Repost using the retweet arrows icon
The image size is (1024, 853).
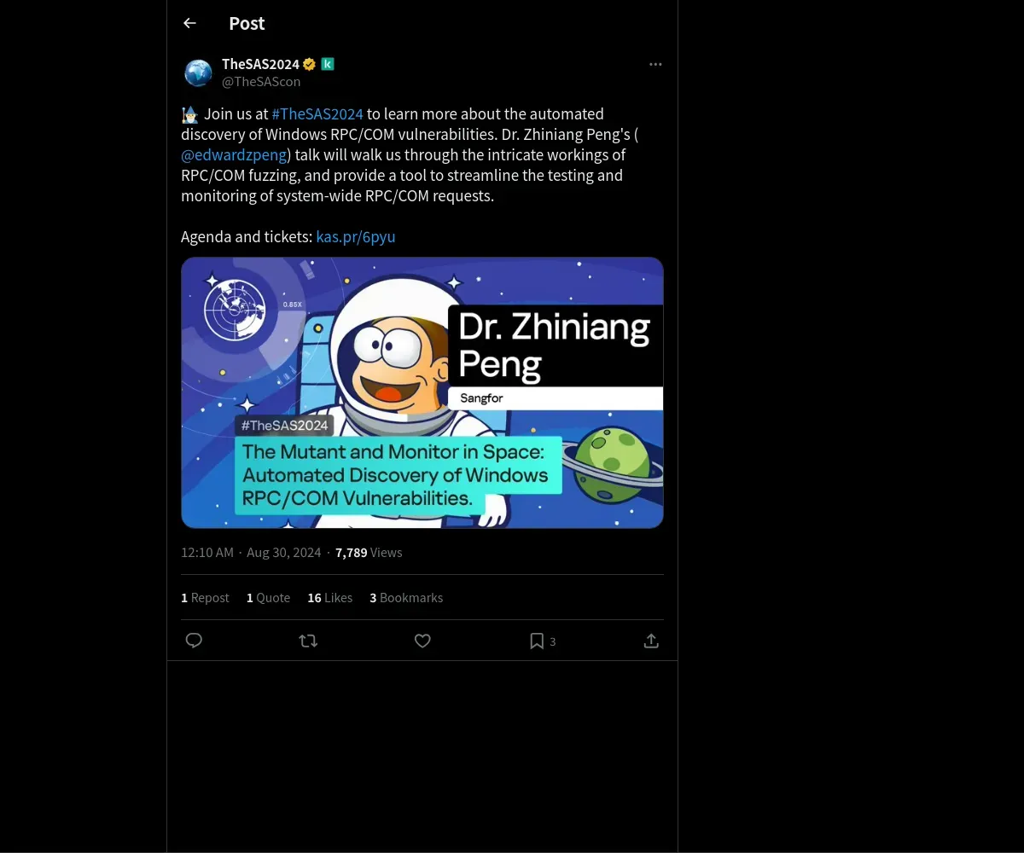(308, 641)
